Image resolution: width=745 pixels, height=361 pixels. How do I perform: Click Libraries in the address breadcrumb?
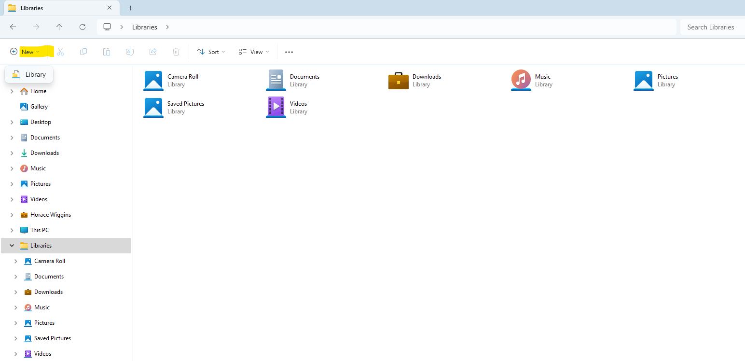tap(145, 27)
